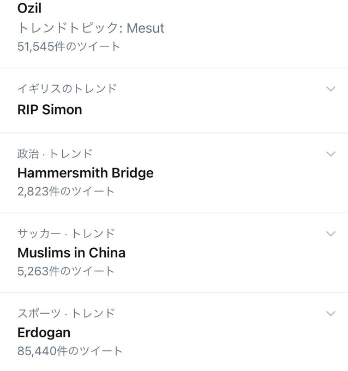This screenshot has width=348, height=371.
Task: Tap the イギリスのトレンド category label
Action: click(67, 88)
